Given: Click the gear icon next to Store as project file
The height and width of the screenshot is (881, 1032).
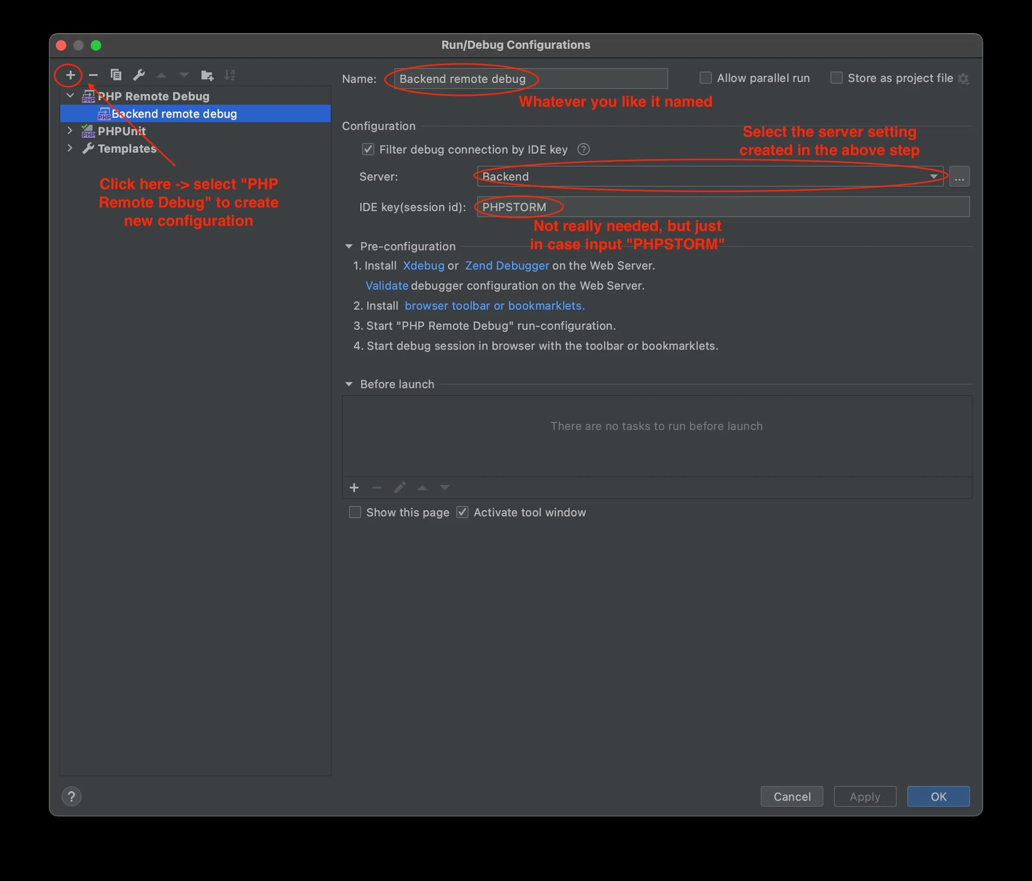Looking at the screenshot, I should coord(963,79).
